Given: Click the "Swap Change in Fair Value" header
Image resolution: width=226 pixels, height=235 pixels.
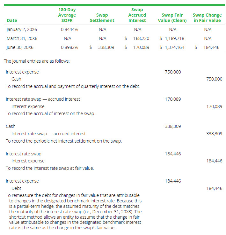Looking at the screenshot, I should click(207, 18).
